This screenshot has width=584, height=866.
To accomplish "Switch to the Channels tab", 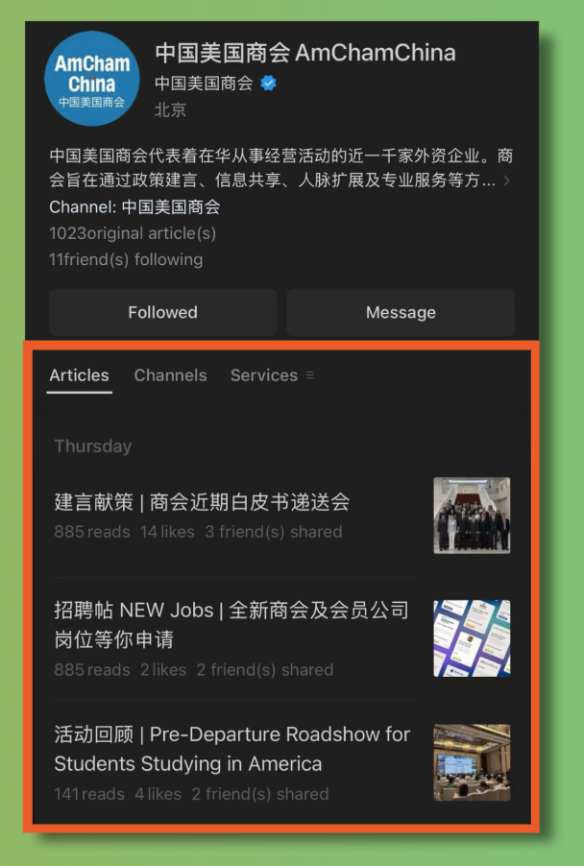I will click(x=170, y=375).
